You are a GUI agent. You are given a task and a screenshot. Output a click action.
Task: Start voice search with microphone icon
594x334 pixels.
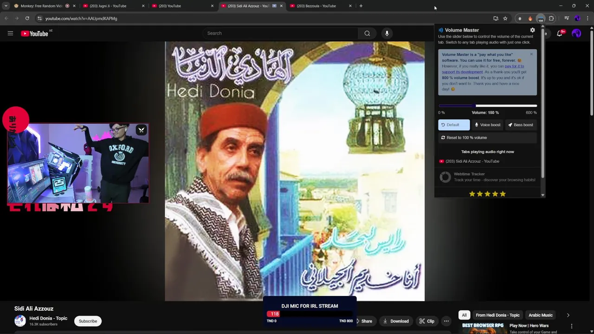pos(387,33)
